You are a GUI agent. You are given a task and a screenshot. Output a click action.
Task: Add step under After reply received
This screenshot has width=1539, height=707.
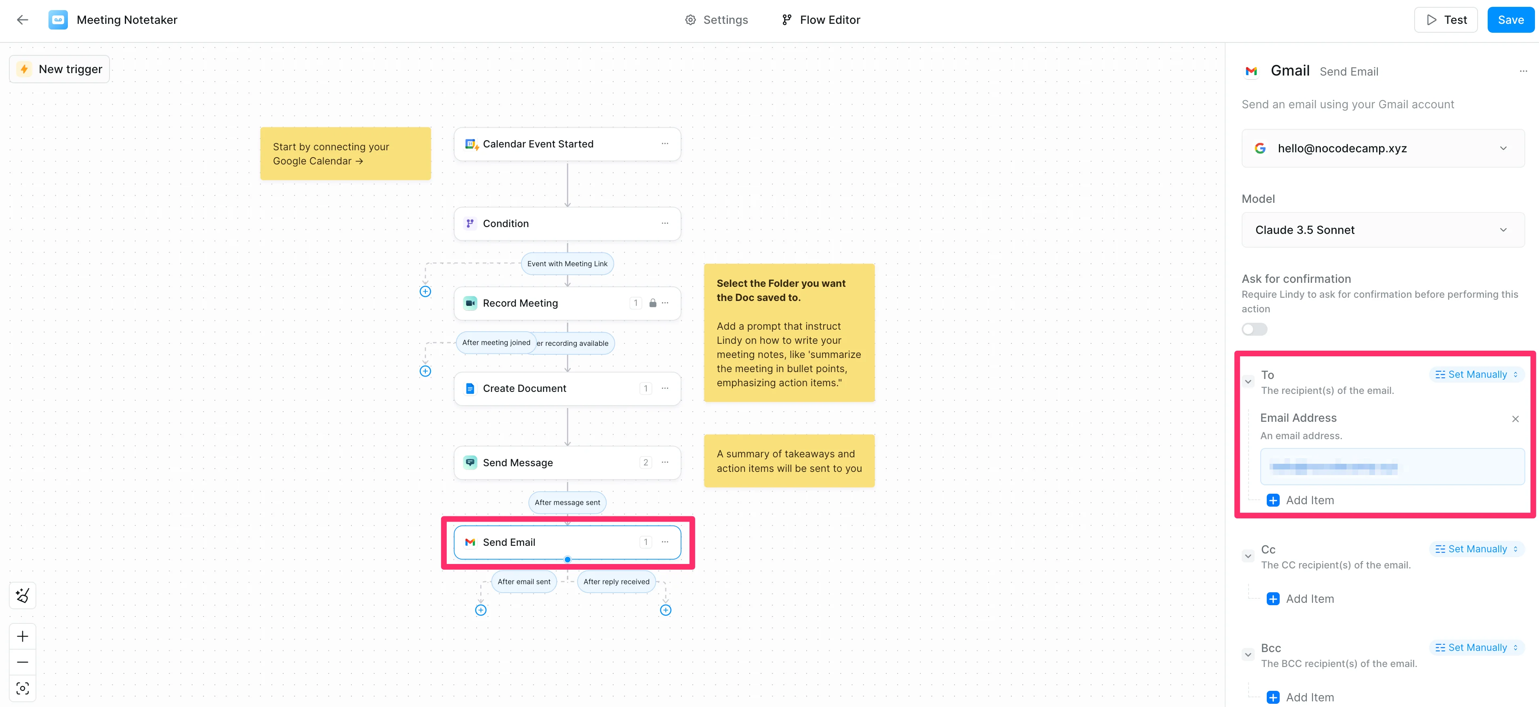666,610
